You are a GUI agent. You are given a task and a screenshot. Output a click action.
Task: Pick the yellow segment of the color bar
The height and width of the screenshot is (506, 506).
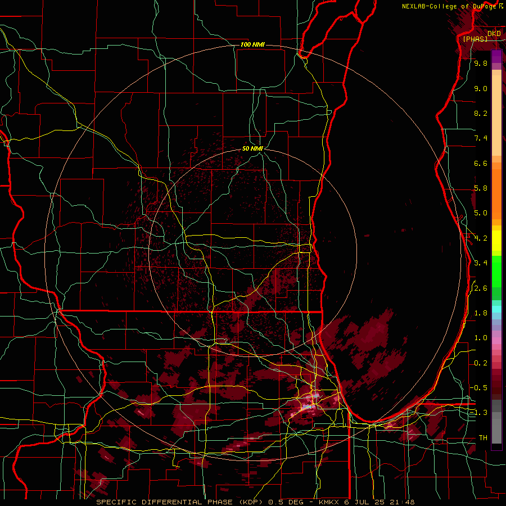[496, 241]
